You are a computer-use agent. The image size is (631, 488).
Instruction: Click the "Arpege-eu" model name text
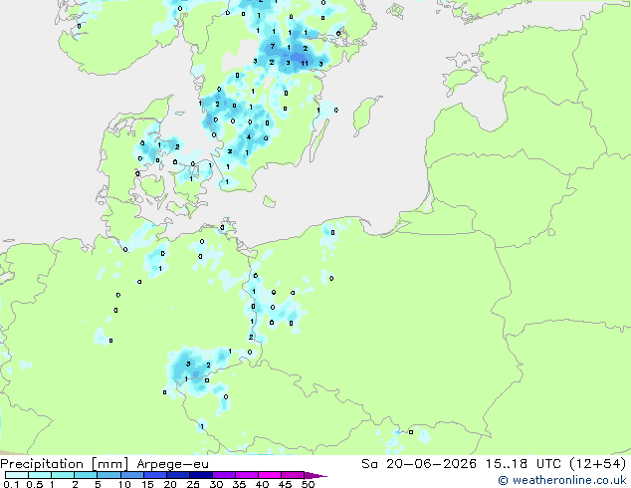click(172, 464)
